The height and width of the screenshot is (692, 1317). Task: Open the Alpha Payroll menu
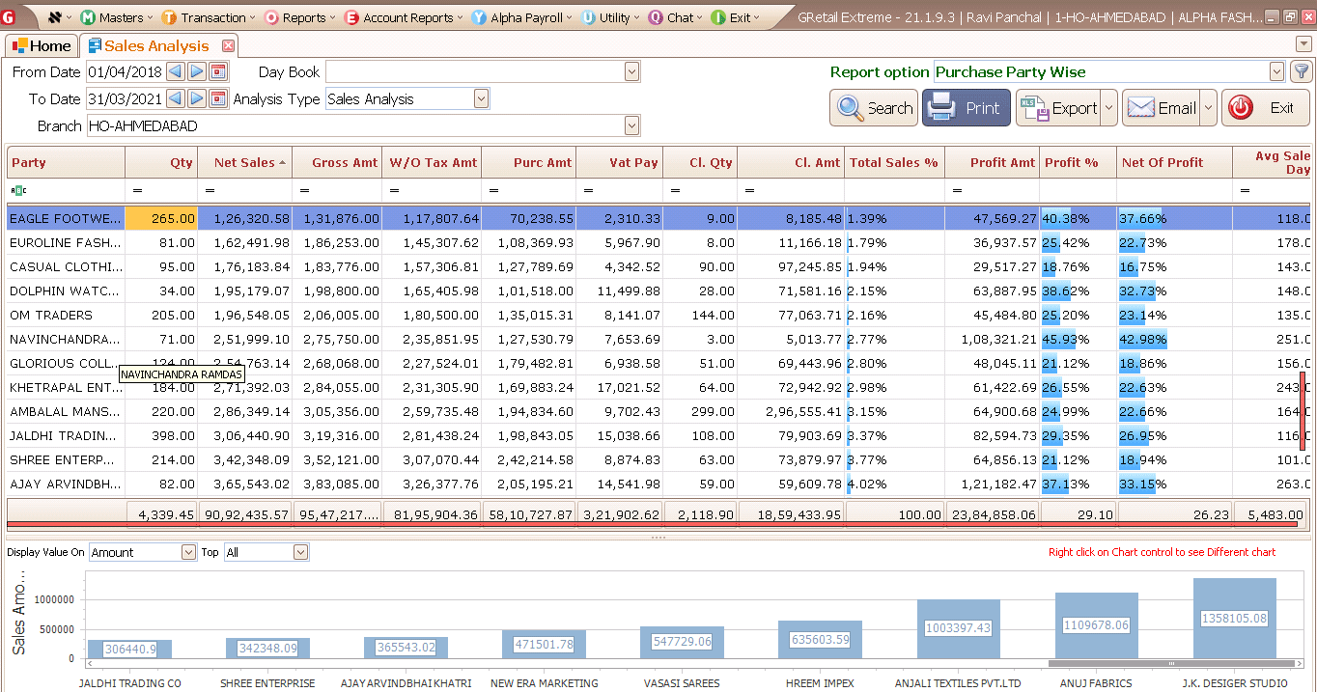pyautogui.click(x=522, y=17)
